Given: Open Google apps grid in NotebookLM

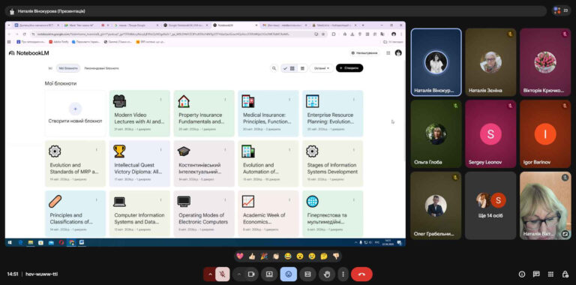Looking at the screenshot, I should click(x=388, y=53).
